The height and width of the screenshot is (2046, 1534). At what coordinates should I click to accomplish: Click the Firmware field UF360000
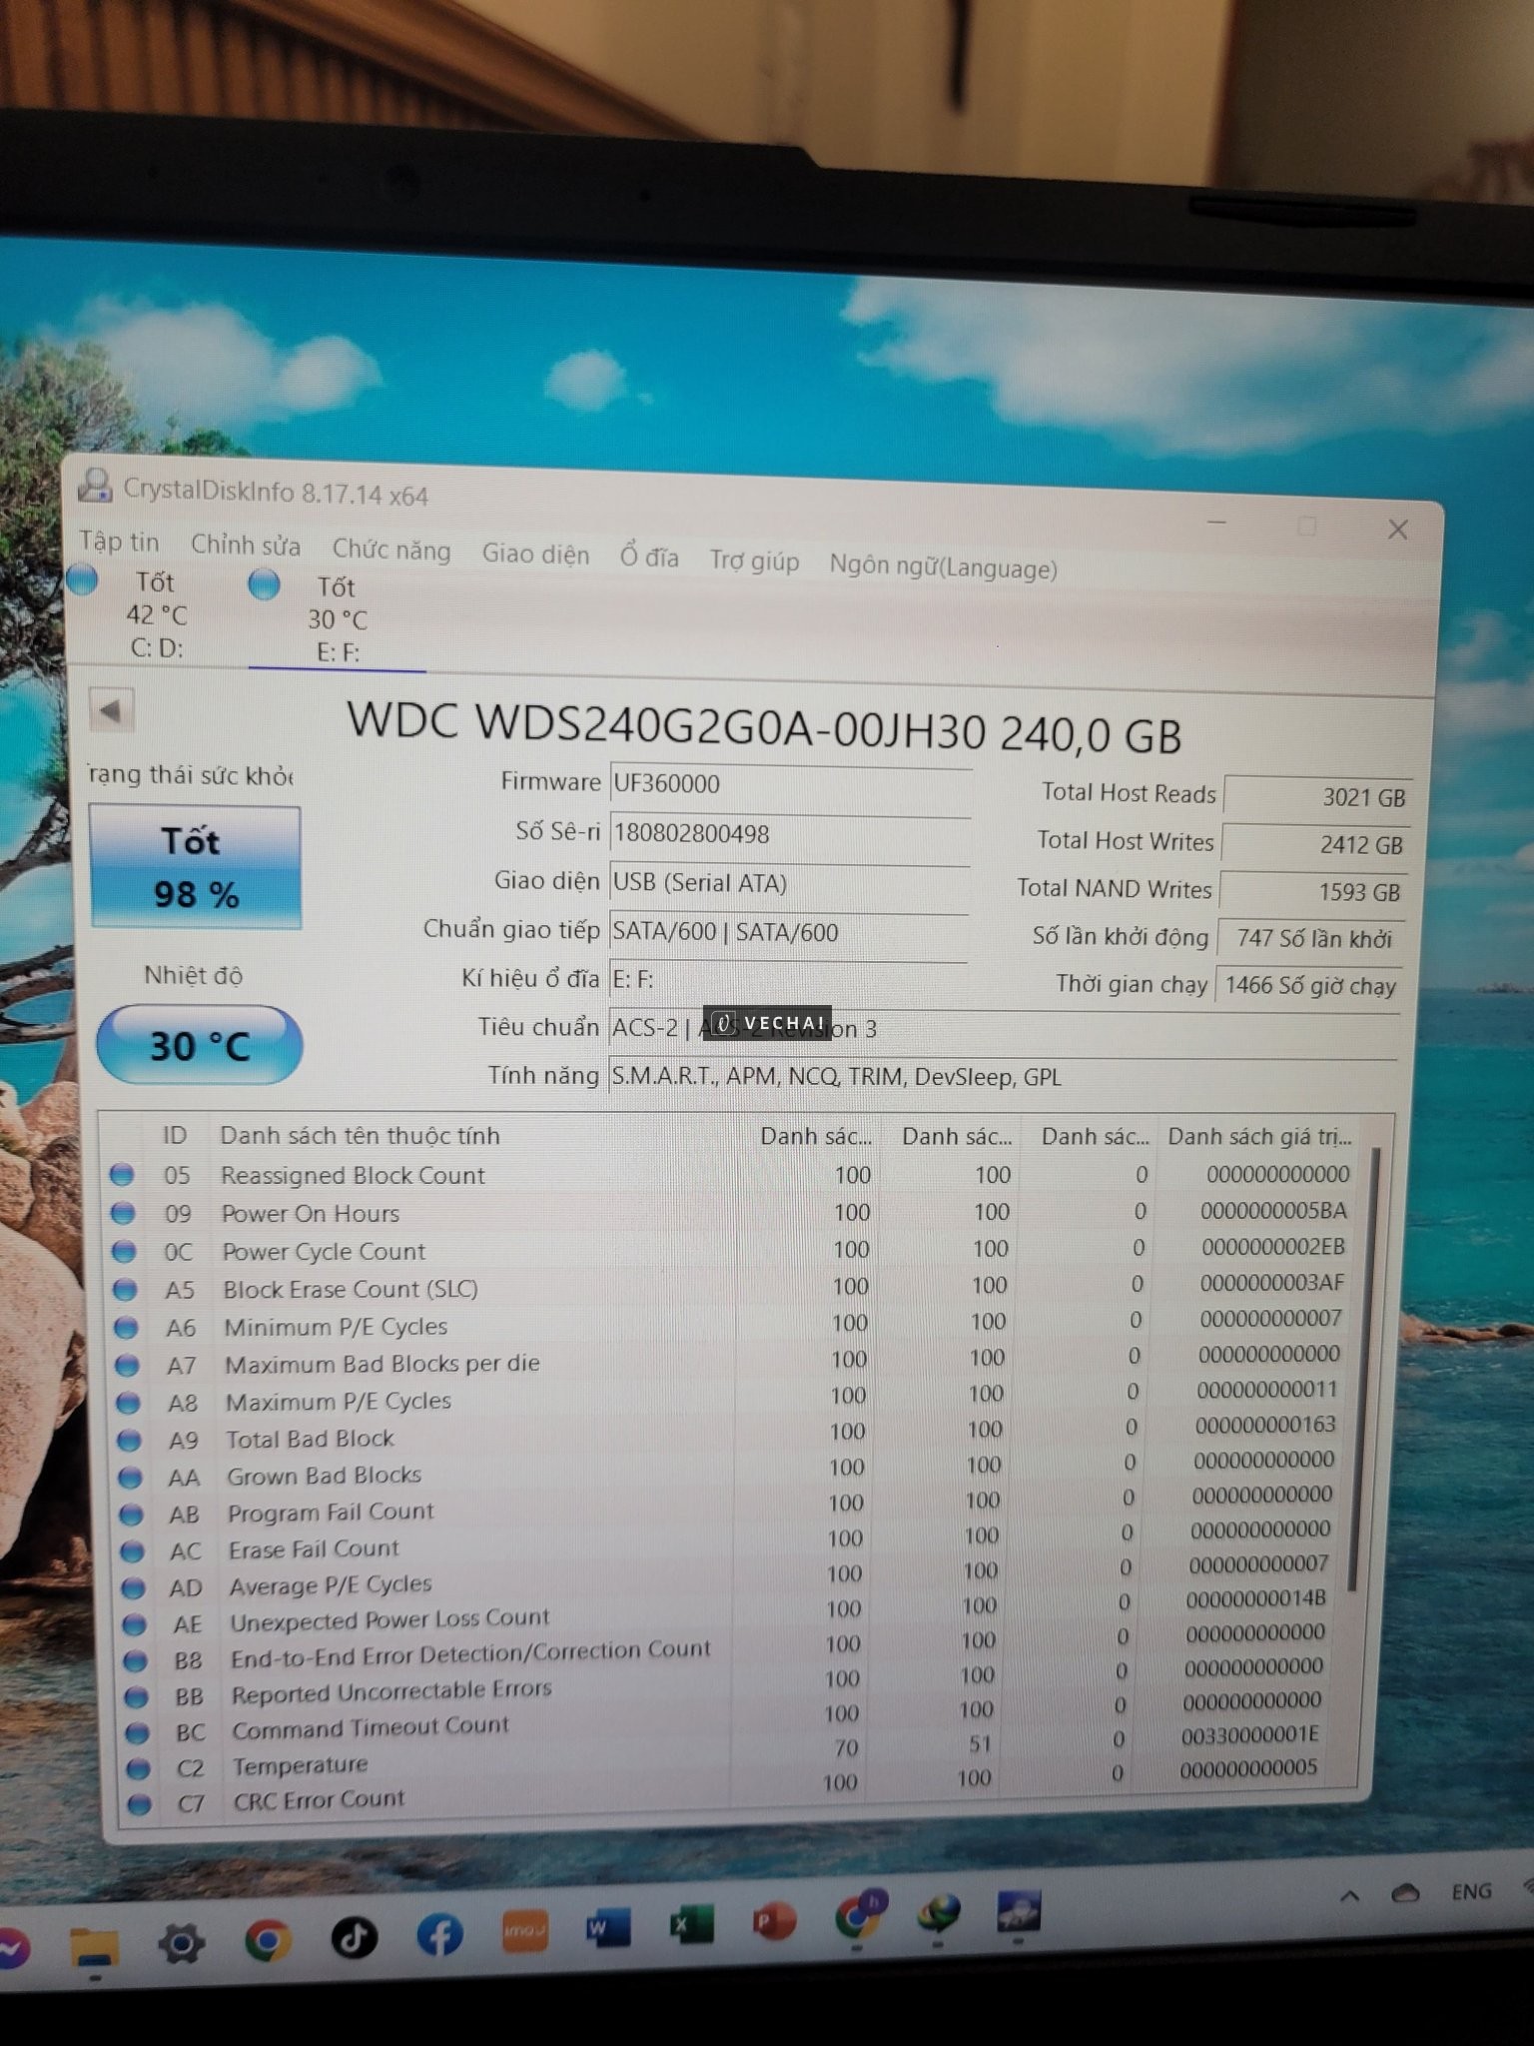(791, 783)
